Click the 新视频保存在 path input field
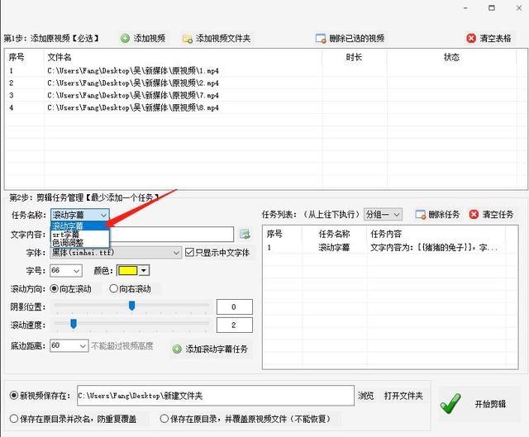Viewport: 529px width, 437px height. [214, 396]
